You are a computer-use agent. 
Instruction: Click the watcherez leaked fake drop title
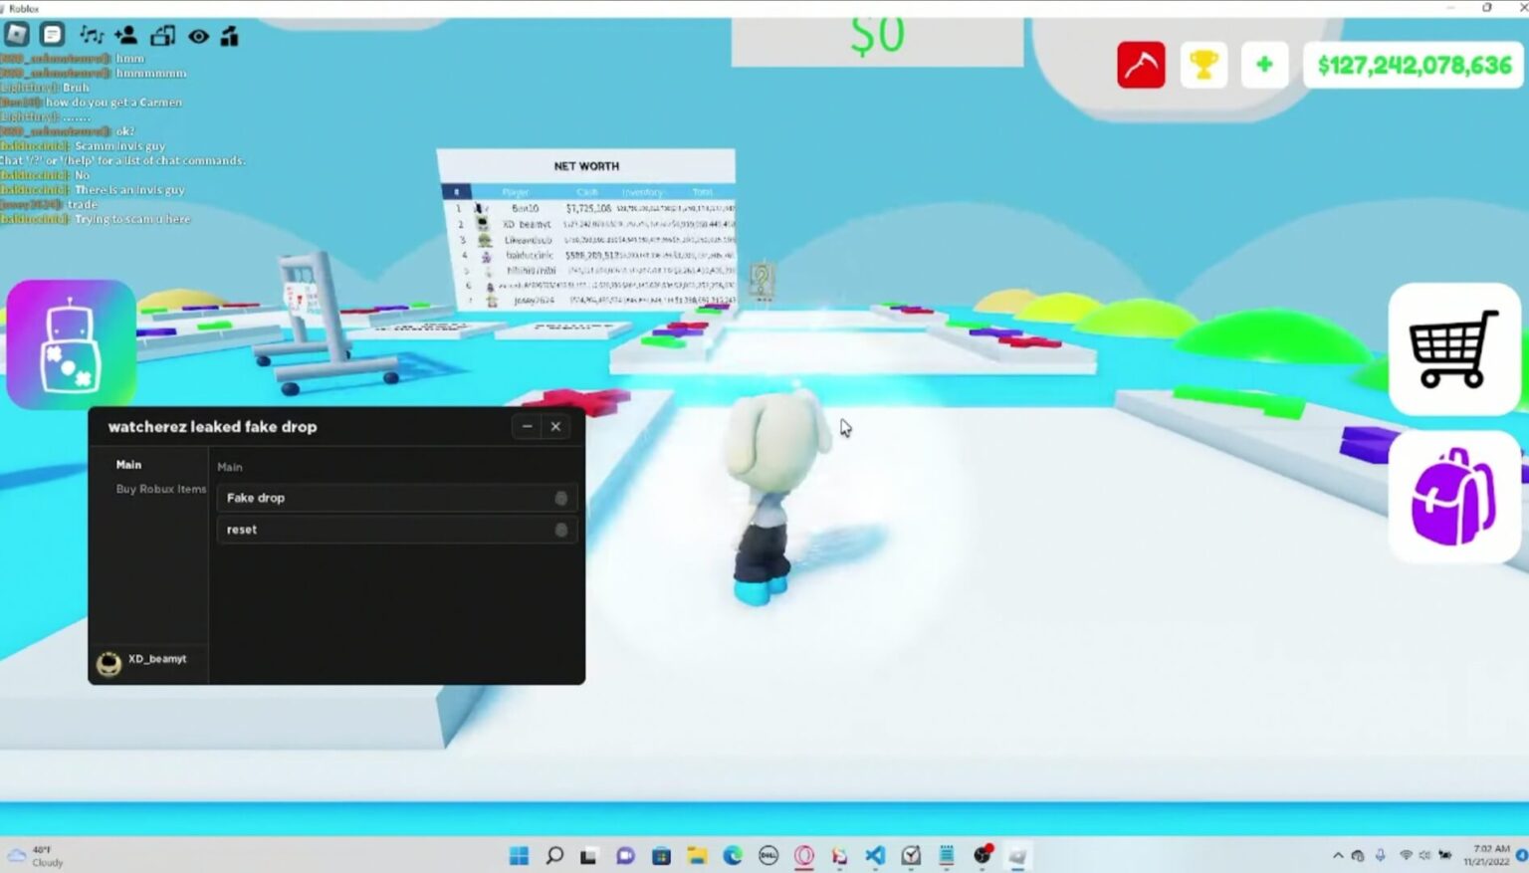click(212, 426)
